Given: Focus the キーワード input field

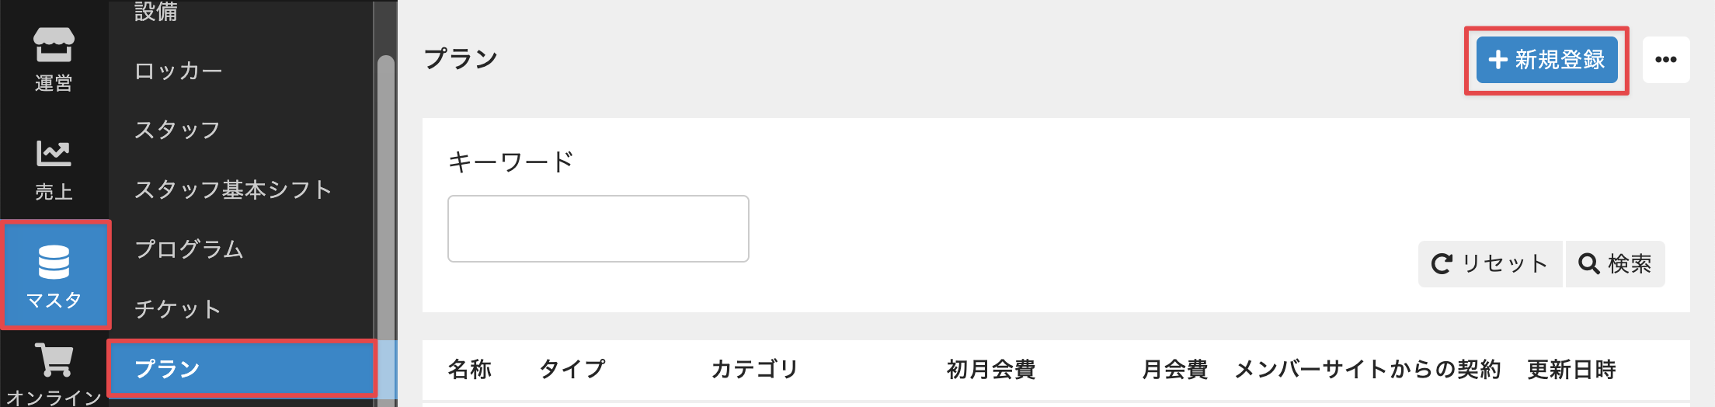Looking at the screenshot, I should pyautogui.click(x=598, y=229).
